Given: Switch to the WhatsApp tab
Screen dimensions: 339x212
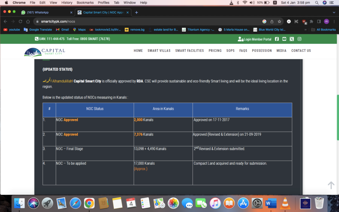Looking at the screenshot, I should click(x=47, y=13).
